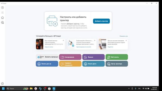162x91 pixels.
Task: Open the Настр. принтера tile
Action: tap(117, 64)
